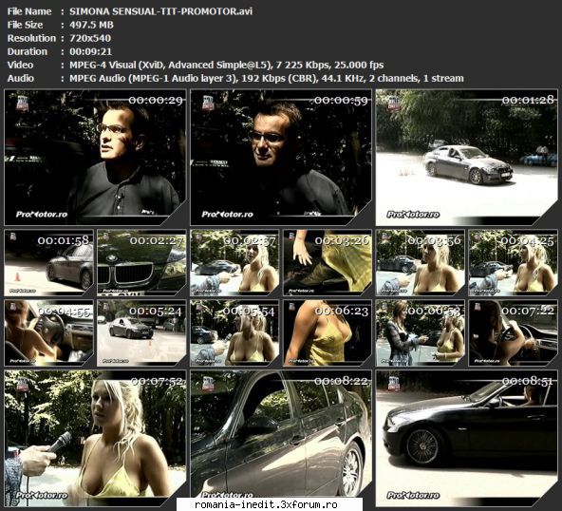Select the frame at 00:02:57
Image resolution: width=562 pixels, height=511 pixels.
click(234, 263)
